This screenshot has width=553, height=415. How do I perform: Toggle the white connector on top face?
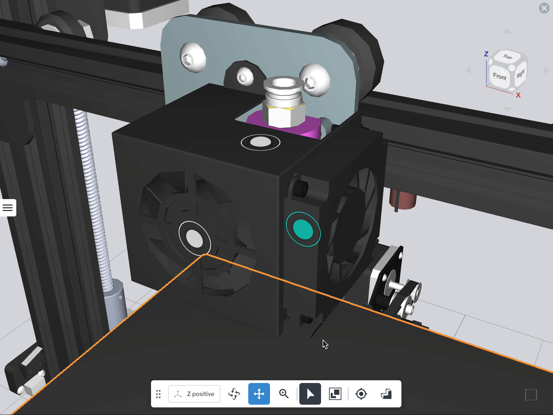coord(260,142)
